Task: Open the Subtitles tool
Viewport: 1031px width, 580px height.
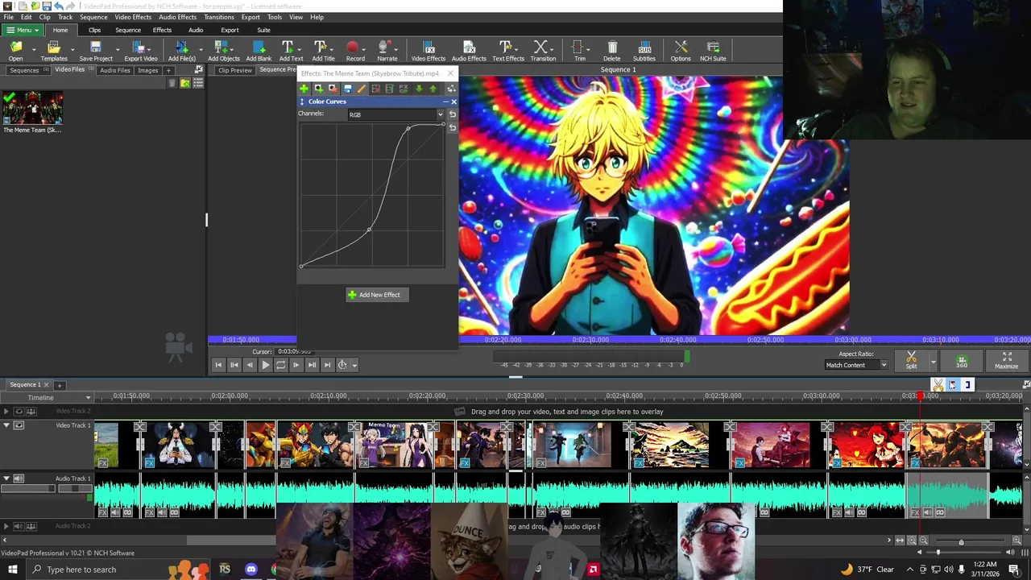Action: click(x=644, y=51)
